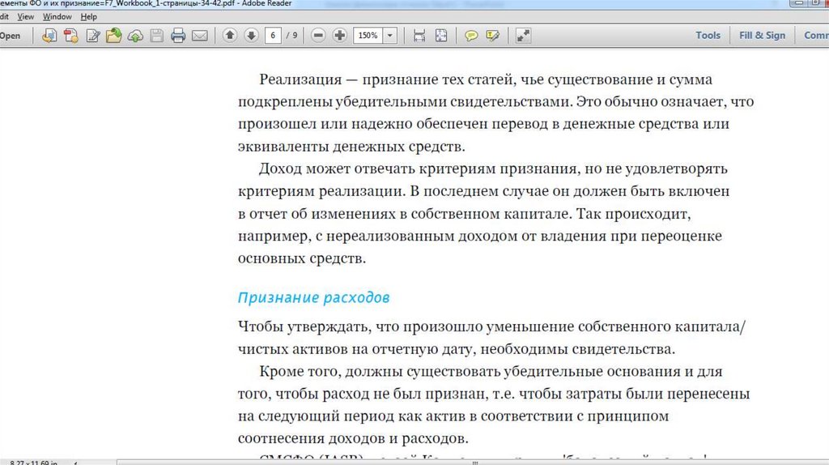Go to the previous page with the up arrow
The height and width of the screenshot is (465, 829).
(229, 36)
